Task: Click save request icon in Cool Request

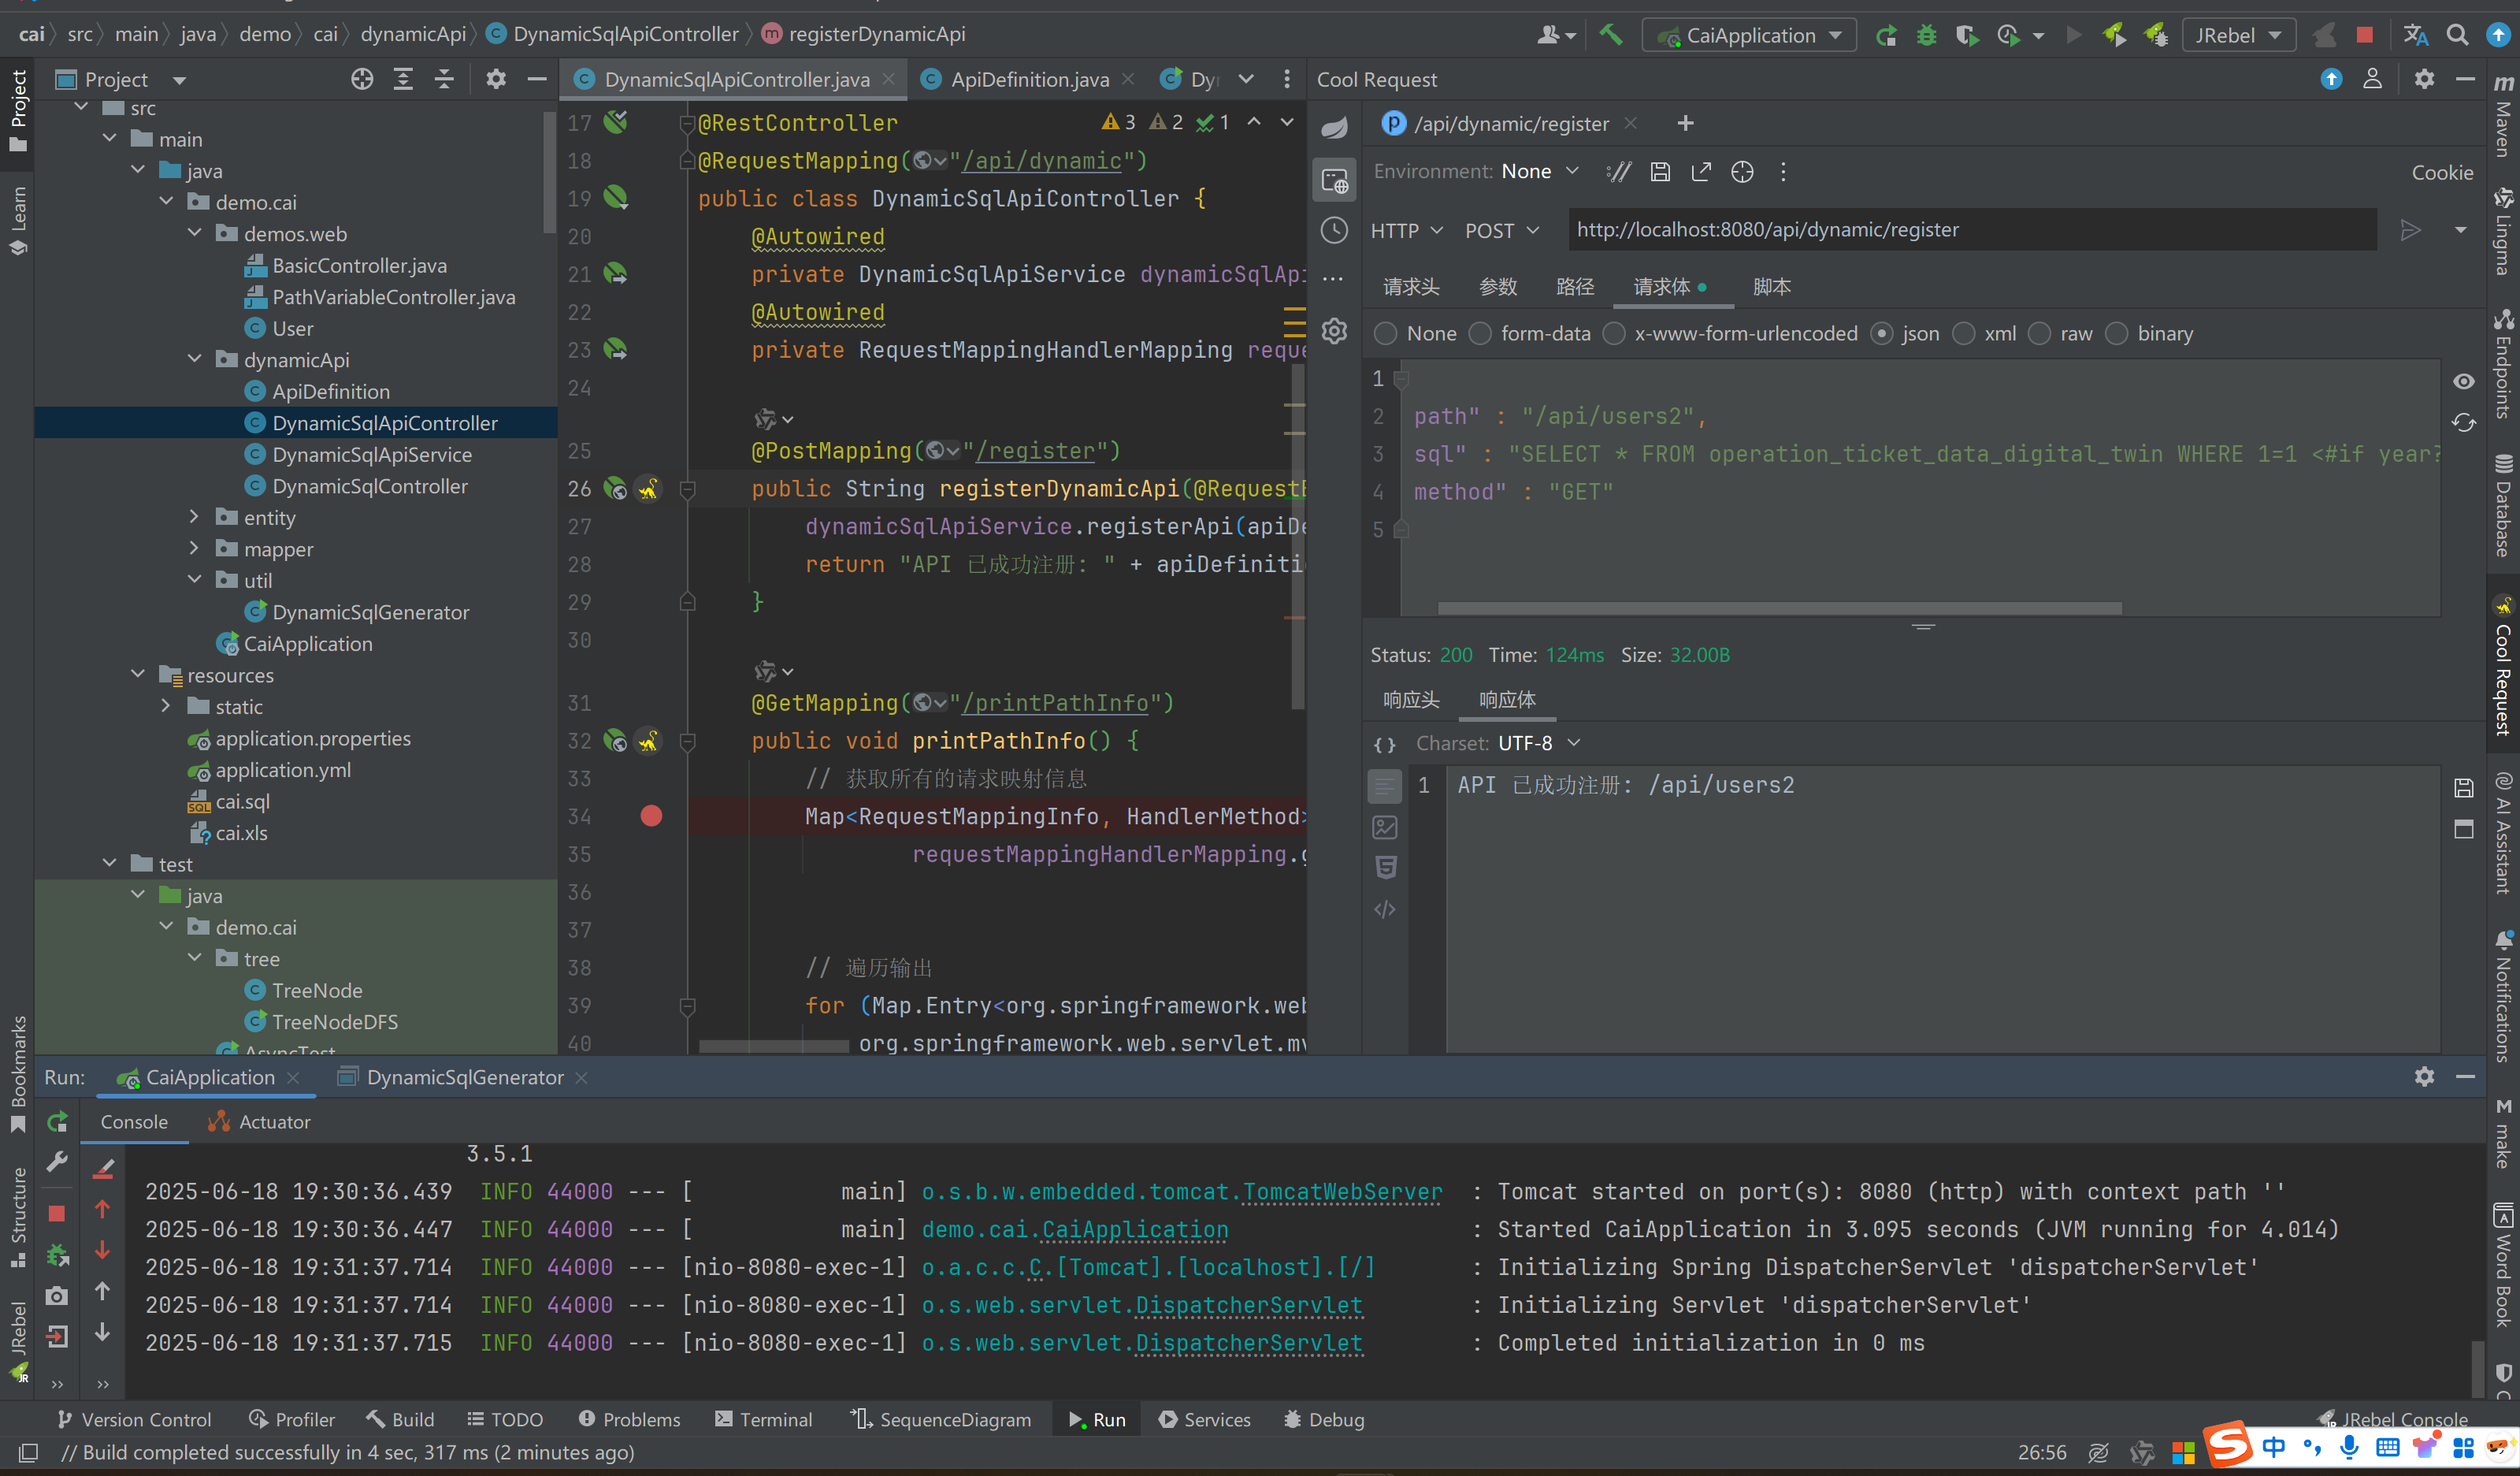Action: [x=1660, y=172]
